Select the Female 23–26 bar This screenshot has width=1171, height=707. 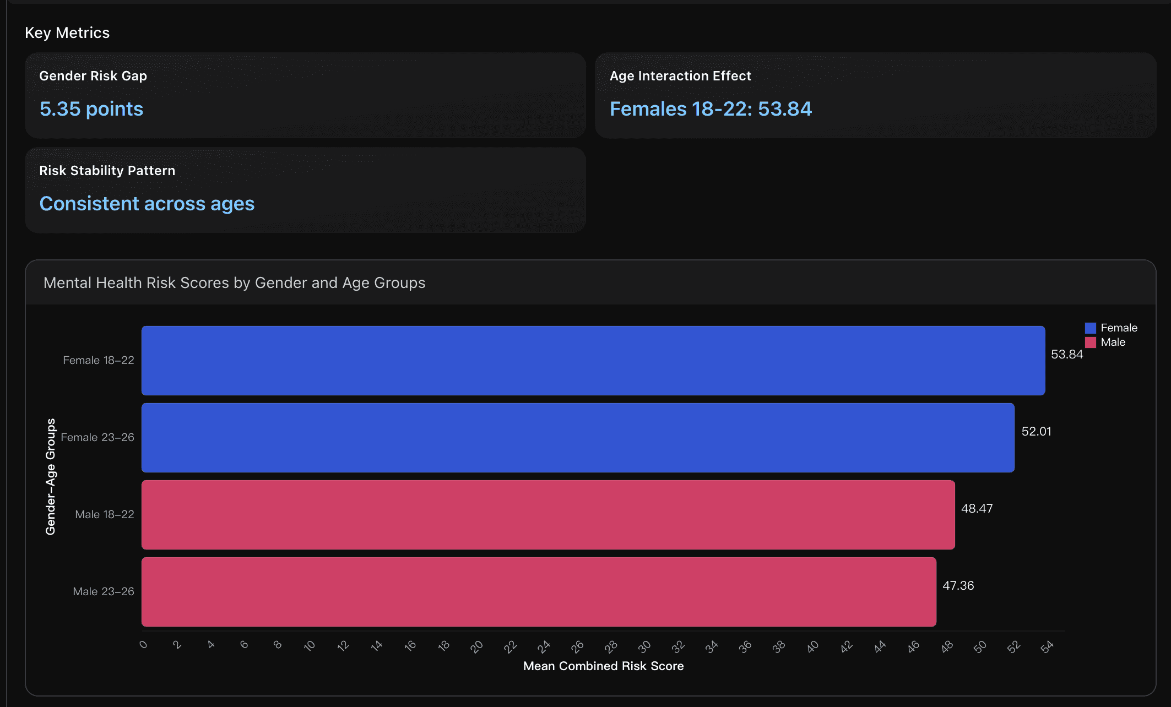pos(577,438)
